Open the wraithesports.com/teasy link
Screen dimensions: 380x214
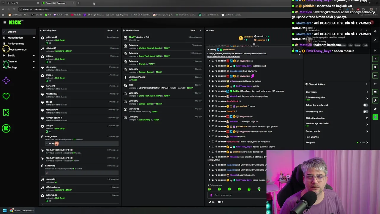coord(224,56)
